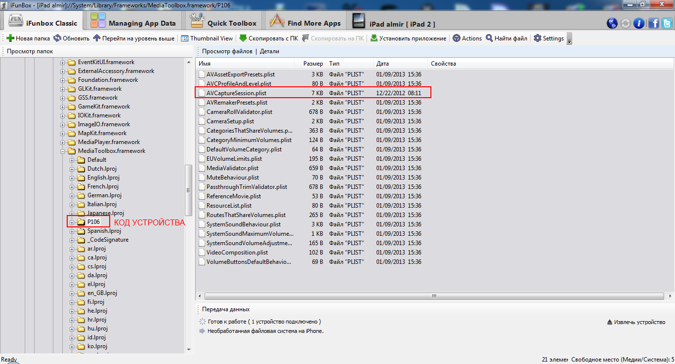Sort files by the Размер column header

[313, 64]
